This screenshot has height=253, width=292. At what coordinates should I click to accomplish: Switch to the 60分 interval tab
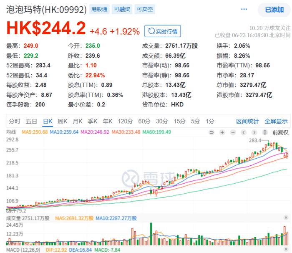point(144,121)
